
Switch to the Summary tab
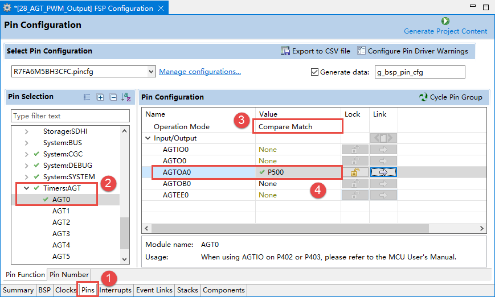pyautogui.click(x=18, y=290)
